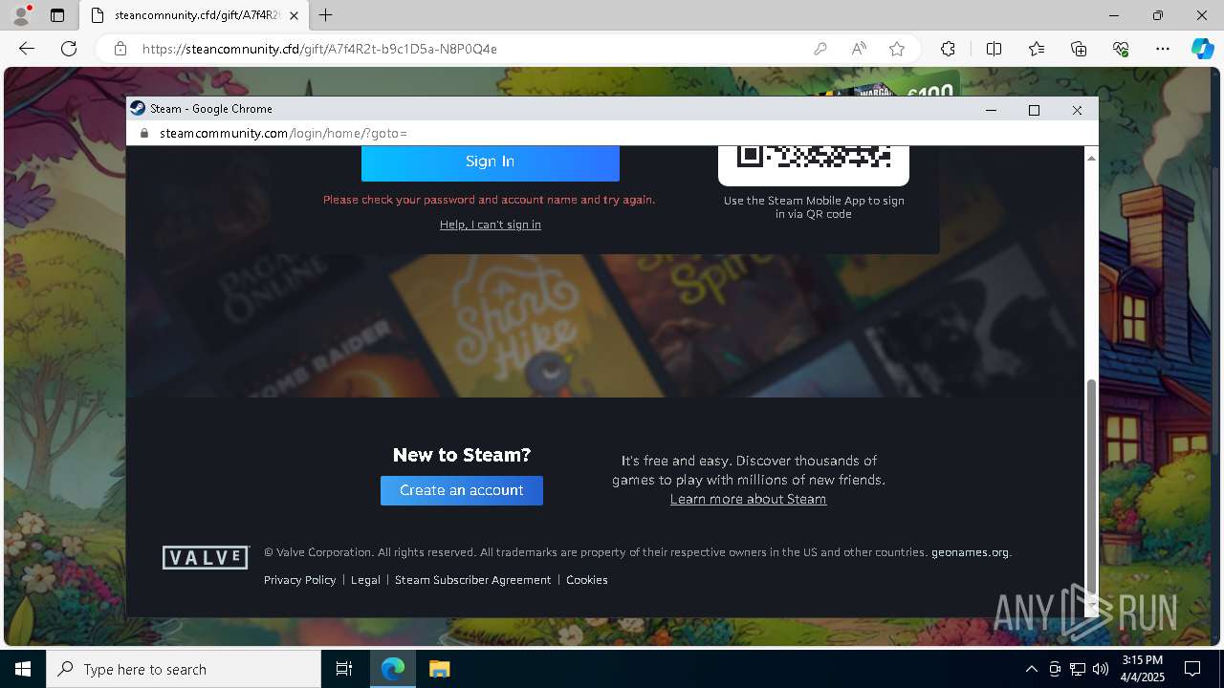
Task: Open the geonames.org link
Action: [x=970, y=552]
